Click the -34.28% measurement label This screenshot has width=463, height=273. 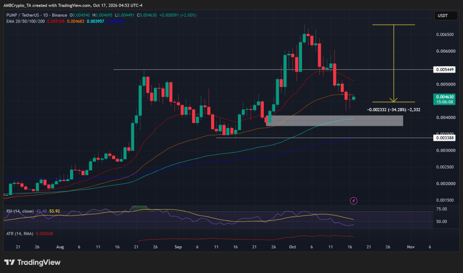[x=394, y=110]
